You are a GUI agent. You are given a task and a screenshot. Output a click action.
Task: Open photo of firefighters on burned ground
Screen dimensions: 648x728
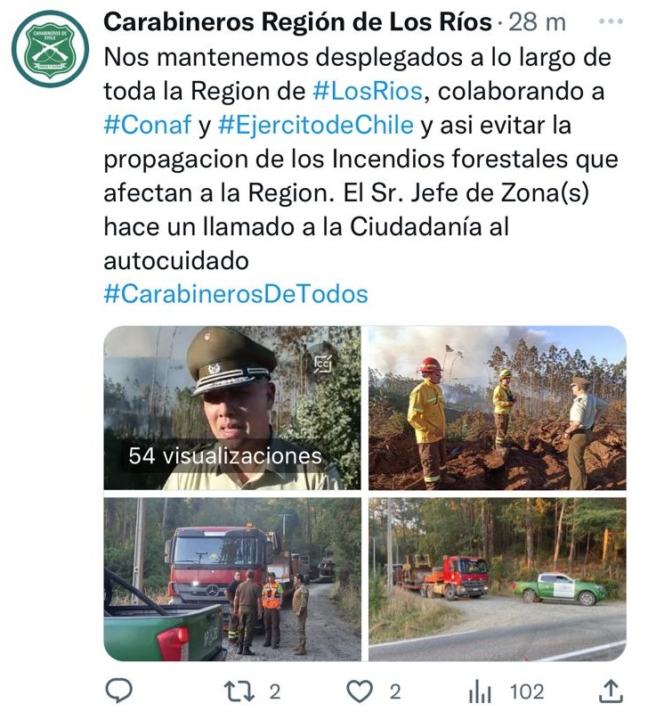(x=498, y=407)
